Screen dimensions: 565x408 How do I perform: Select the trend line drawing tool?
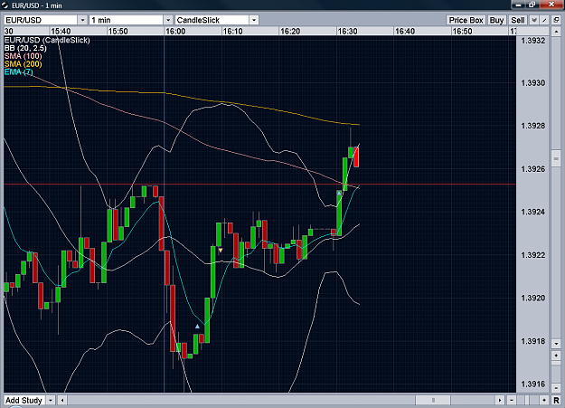[x=545, y=20]
